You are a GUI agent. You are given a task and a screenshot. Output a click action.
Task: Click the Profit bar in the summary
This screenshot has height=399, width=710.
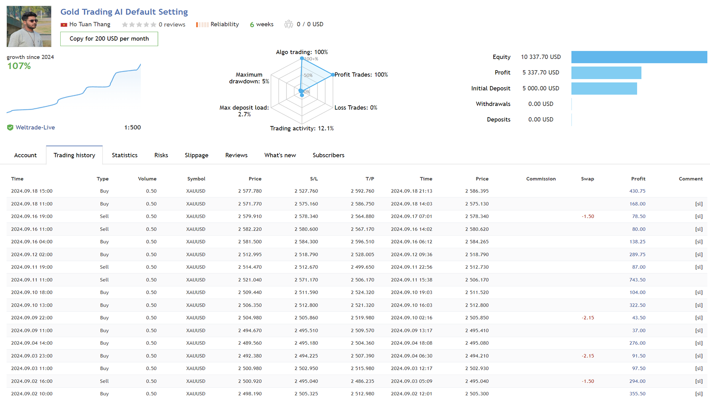(606, 73)
